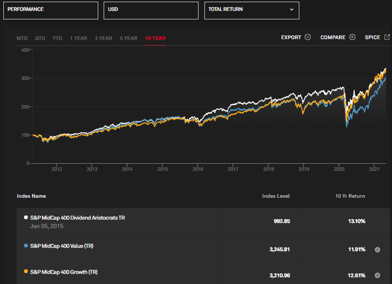This screenshot has width=392, height=284.
Task: Click the 2016 x-axis label
Action: [198, 169]
